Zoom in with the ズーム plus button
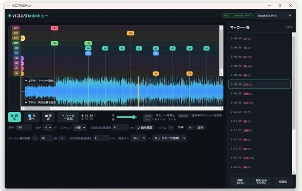 point(190,127)
